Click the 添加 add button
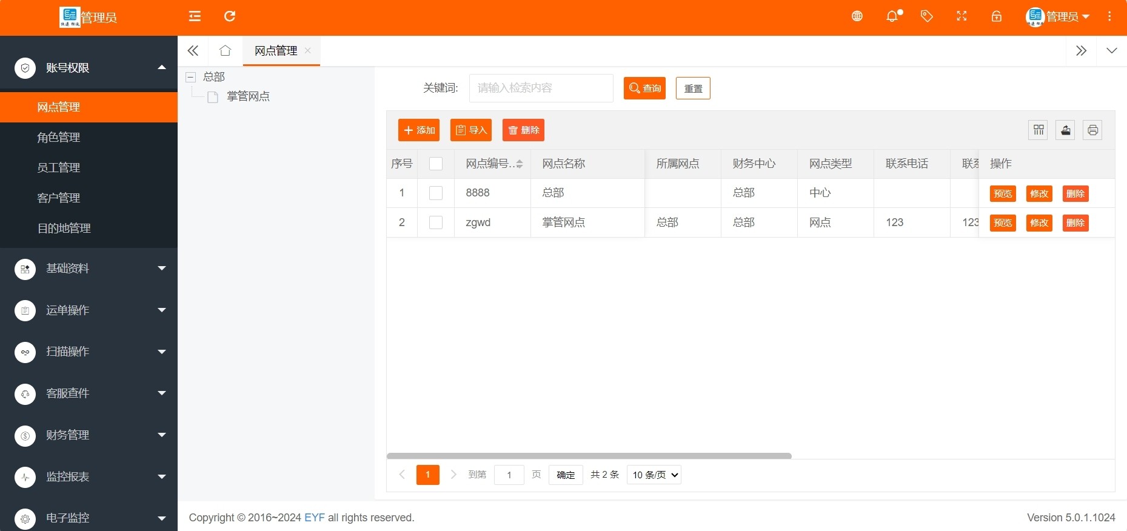 click(419, 130)
